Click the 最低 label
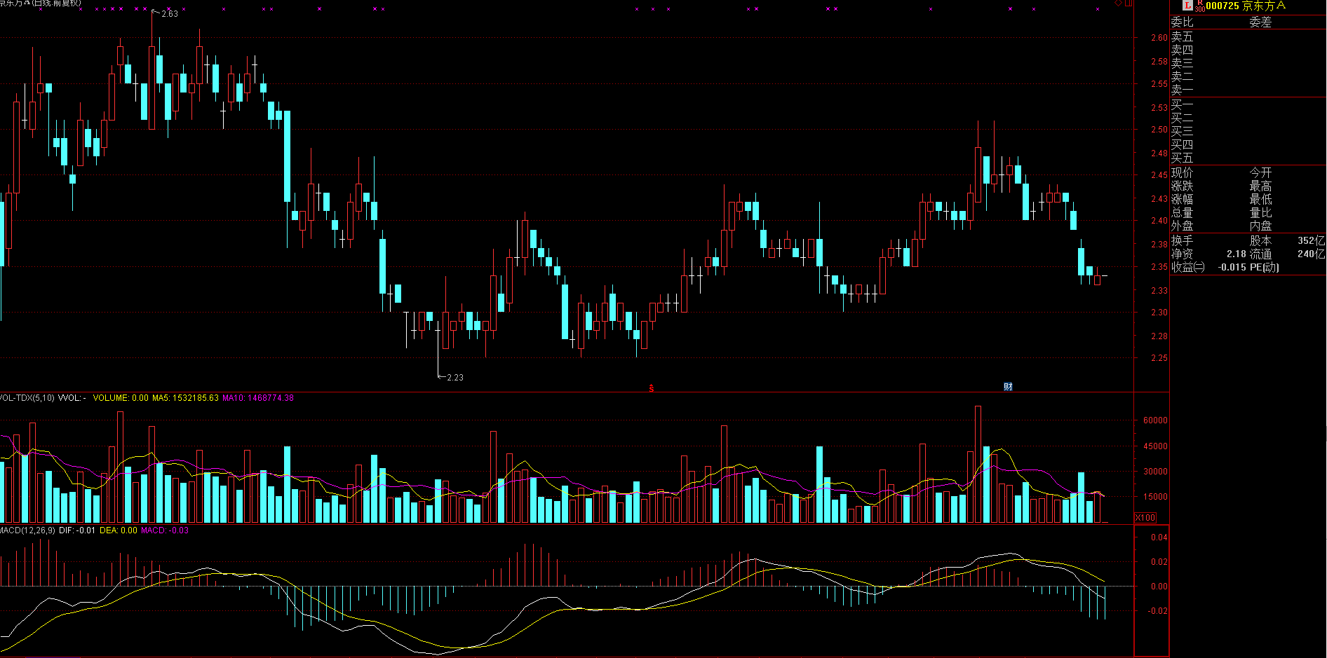This screenshot has width=1327, height=658. click(x=1260, y=200)
